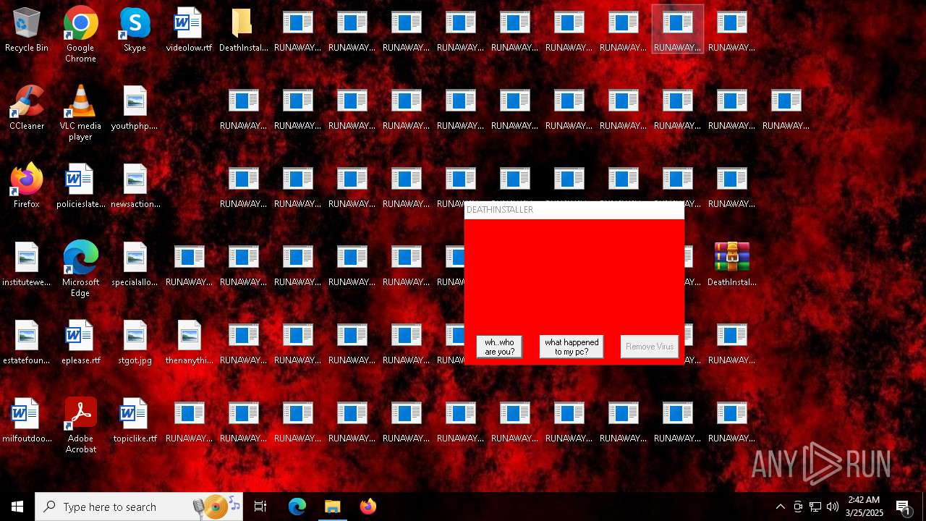Open the volume control icon
The width and height of the screenshot is (926, 521).
coord(833,507)
